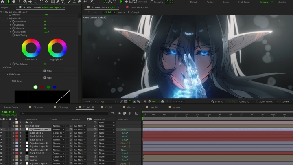This screenshot has width=293, height=165.
Task: Click the snapshot camera icon in viewer
Action: pyautogui.click(x=162, y=101)
